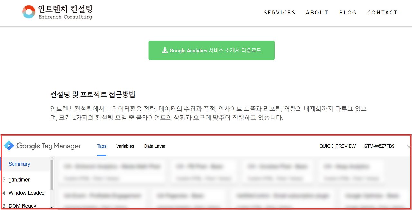Click the 컨설팅 및 프로젝트 접근방법 heading
The height and width of the screenshot is (210, 412).
coord(93,95)
